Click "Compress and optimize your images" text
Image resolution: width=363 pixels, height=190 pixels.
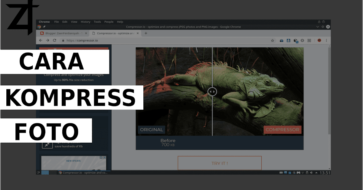pyautogui.click(x=74, y=75)
